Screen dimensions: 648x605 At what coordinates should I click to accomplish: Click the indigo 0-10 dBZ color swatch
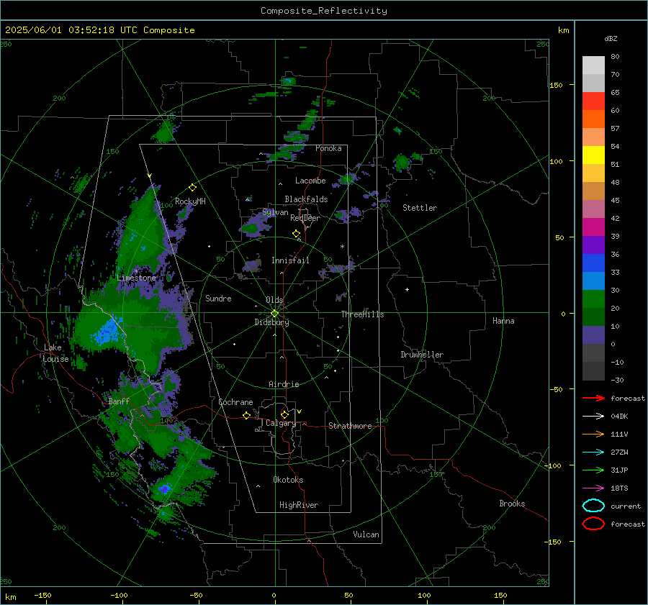click(x=593, y=335)
